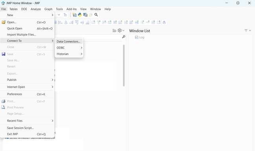Expand the Historian submenu arrow
The height and width of the screenshot is (151, 255).
pos(81,54)
